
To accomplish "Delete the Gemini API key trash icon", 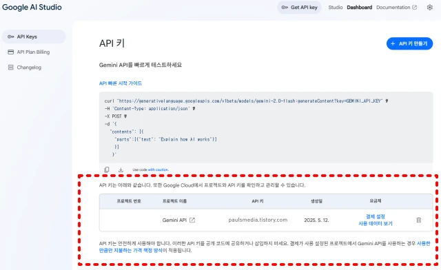I will coord(419,220).
